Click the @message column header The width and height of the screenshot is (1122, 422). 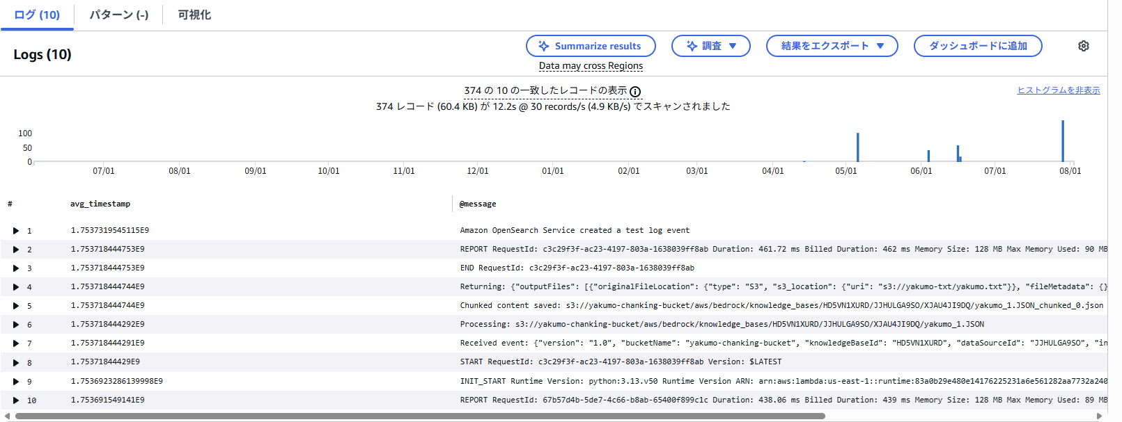tap(478, 204)
